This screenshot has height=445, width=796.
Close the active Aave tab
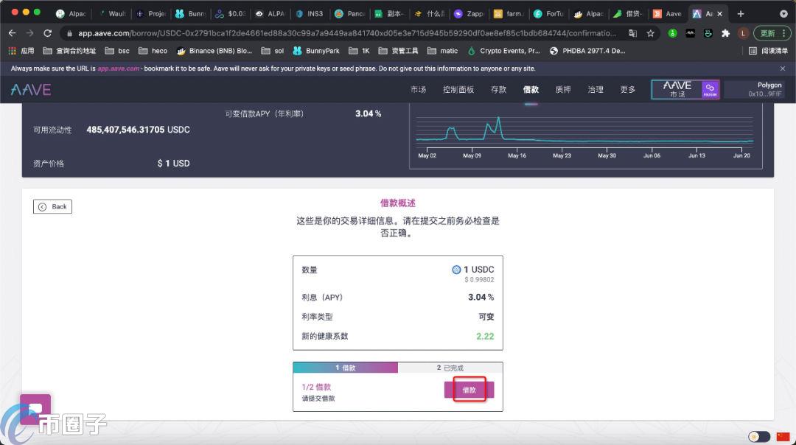coord(719,14)
